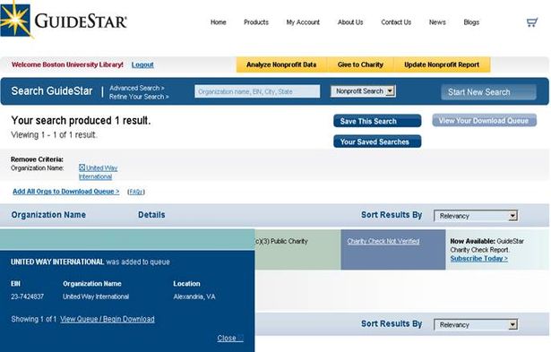
Task: Follow the View Queue / Begin Download link
Action: click(x=108, y=319)
